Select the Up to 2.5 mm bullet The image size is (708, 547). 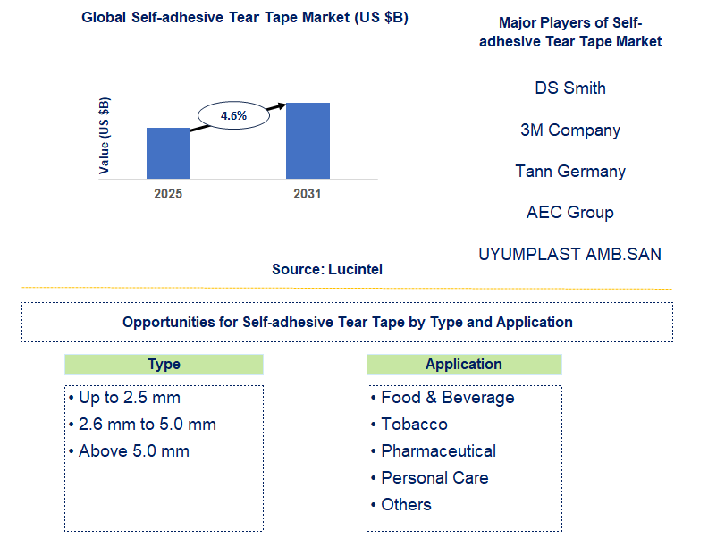click(x=124, y=398)
